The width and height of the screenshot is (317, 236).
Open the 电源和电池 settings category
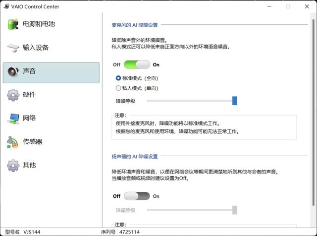tap(51, 24)
